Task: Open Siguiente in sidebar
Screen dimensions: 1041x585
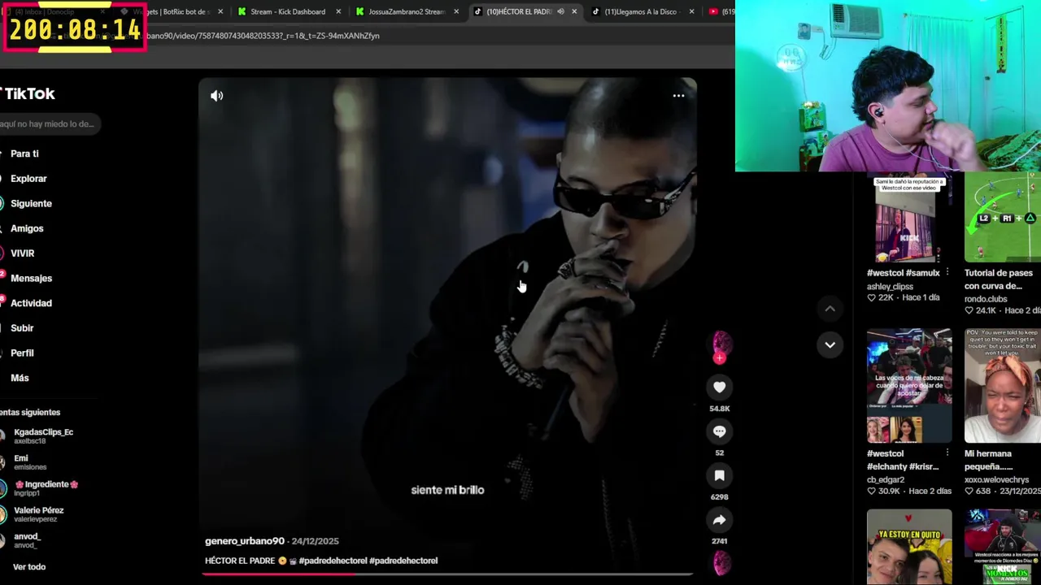Action: (31, 204)
